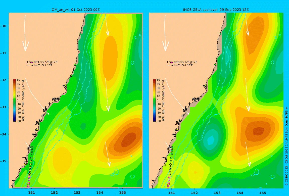Click latitude label '-34' on the y-axis
This screenshot has width=289, height=196.
(x=3, y=134)
